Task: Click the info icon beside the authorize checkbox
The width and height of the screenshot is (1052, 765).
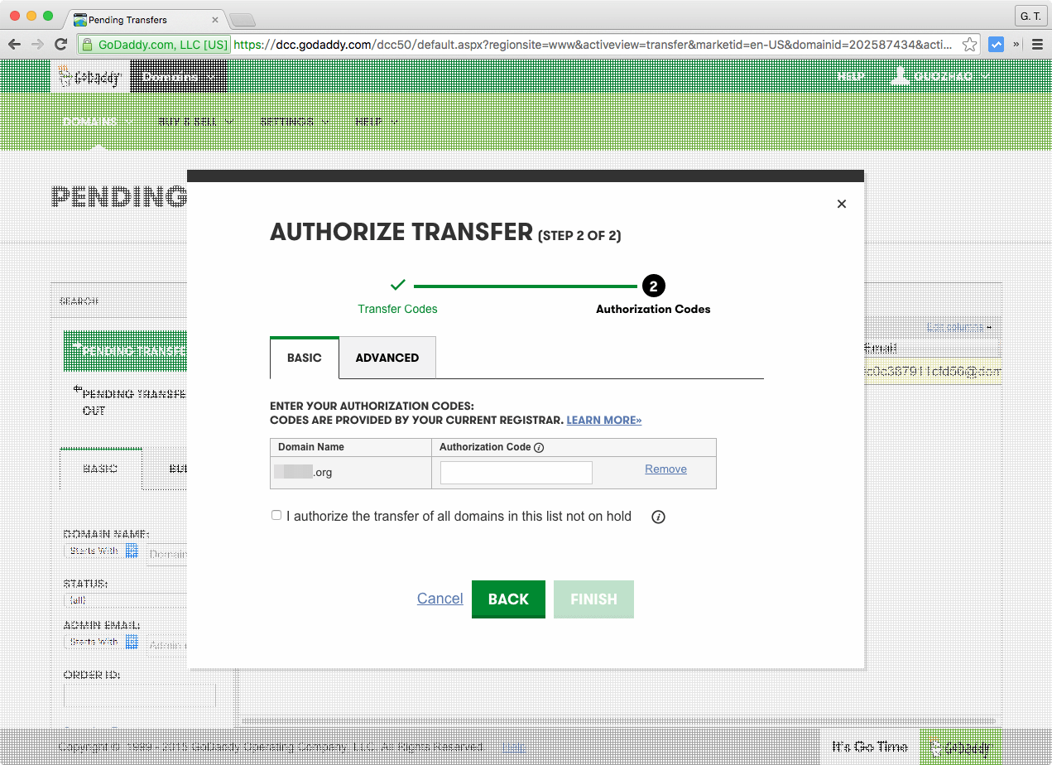Action: click(x=658, y=517)
